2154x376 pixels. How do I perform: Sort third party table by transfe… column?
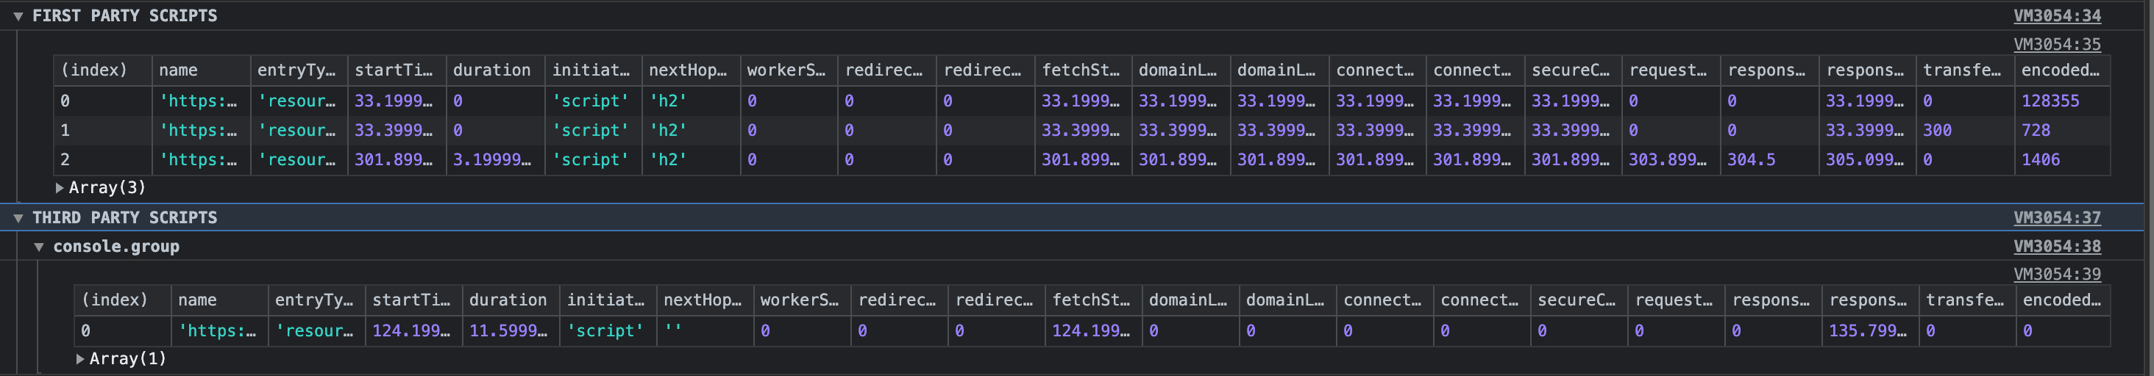[1968, 300]
